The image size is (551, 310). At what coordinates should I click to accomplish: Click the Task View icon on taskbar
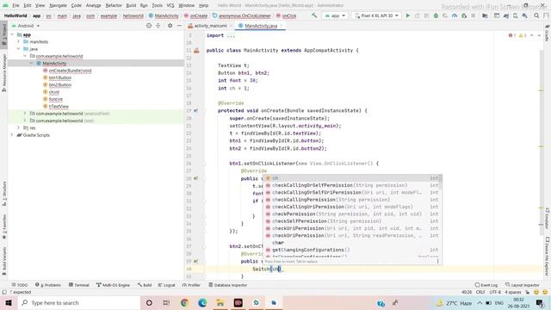(x=166, y=302)
